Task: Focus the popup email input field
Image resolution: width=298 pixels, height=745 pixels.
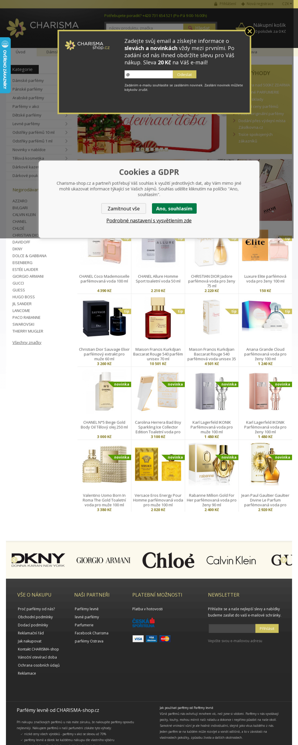Action: [x=149, y=74]
